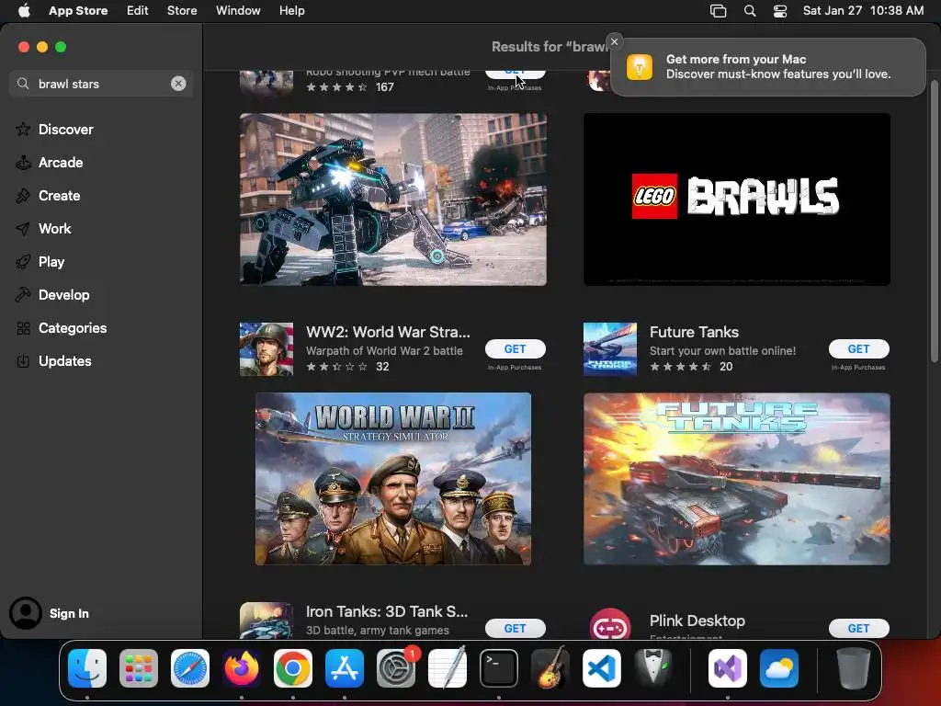The width and height of the screenshot is (941, 706).
Task: Open Visual Studio purple icon in Dock
Action: (728, 668)
